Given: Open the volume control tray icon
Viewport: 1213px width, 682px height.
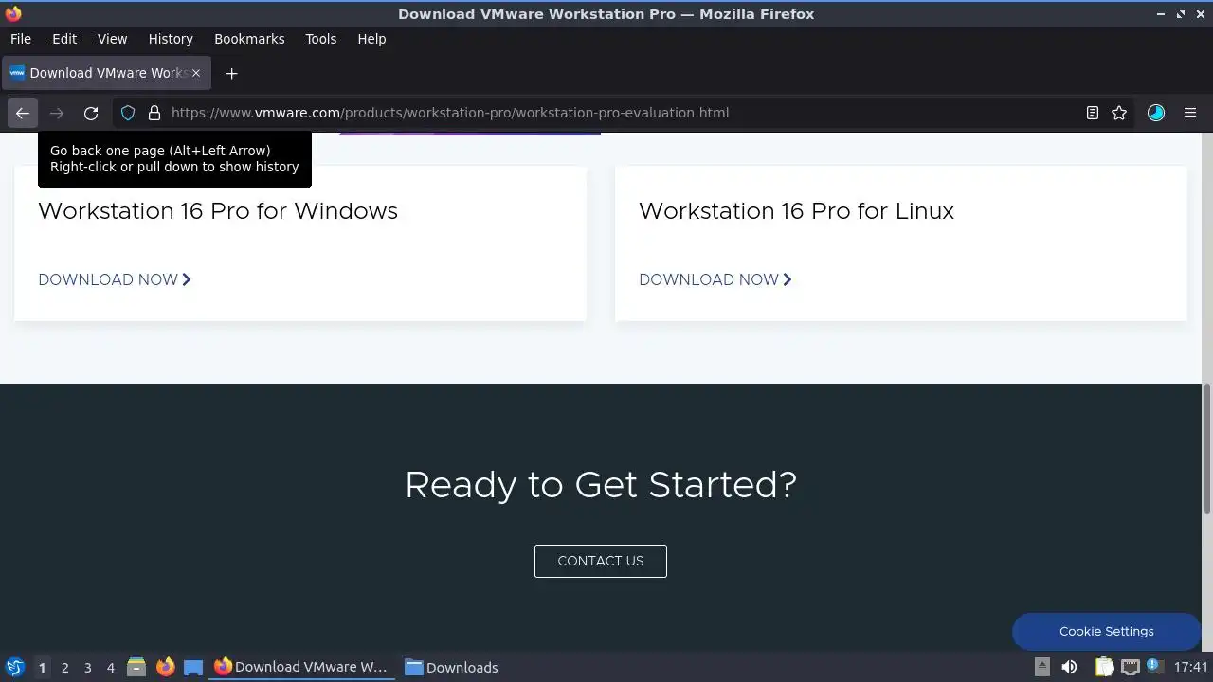Looking at the screenshot, I should 1069,667.
